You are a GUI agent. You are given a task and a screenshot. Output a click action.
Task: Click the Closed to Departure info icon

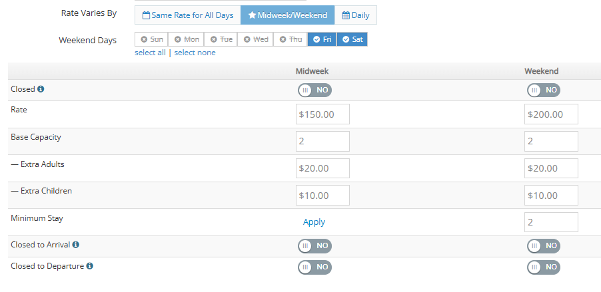pos(89,266)
